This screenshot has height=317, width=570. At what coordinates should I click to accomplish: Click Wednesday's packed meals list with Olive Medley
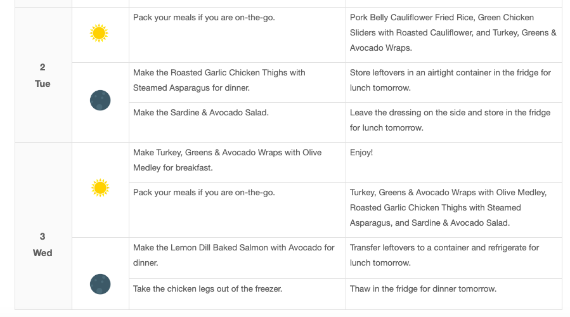pos(448,207)
